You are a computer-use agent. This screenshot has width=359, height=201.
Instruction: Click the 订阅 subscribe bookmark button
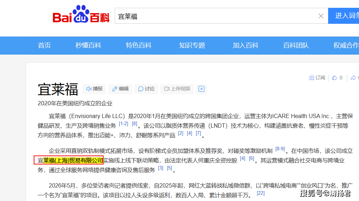(317, 78)
